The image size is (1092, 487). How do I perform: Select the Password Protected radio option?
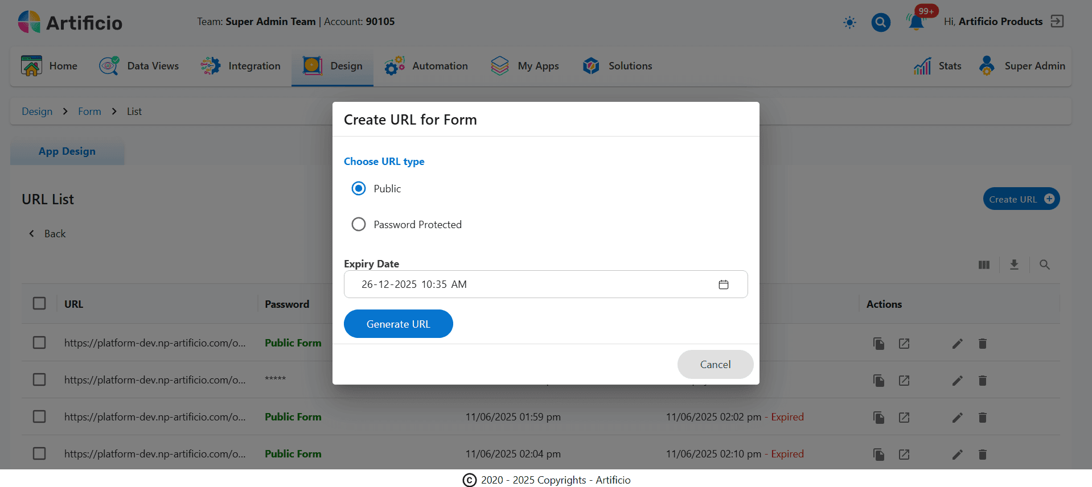(x=359, y=224)
